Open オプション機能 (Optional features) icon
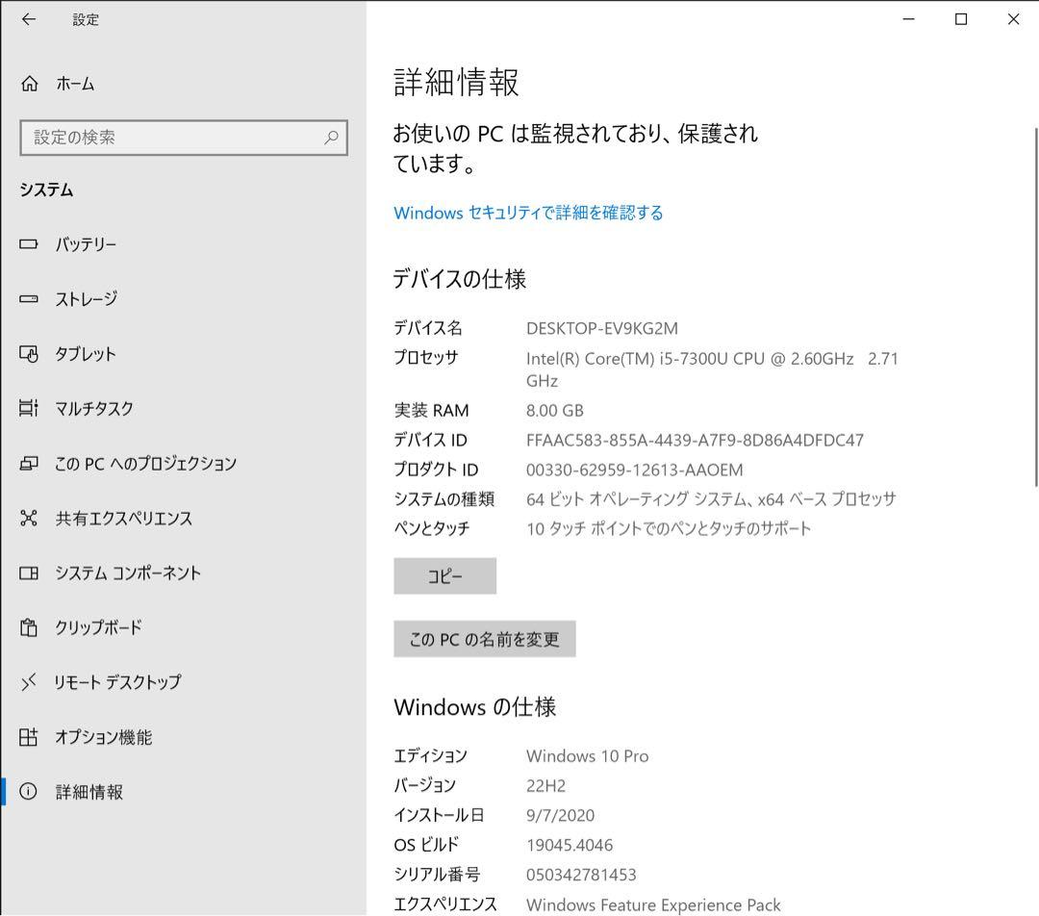 [29, 738]
